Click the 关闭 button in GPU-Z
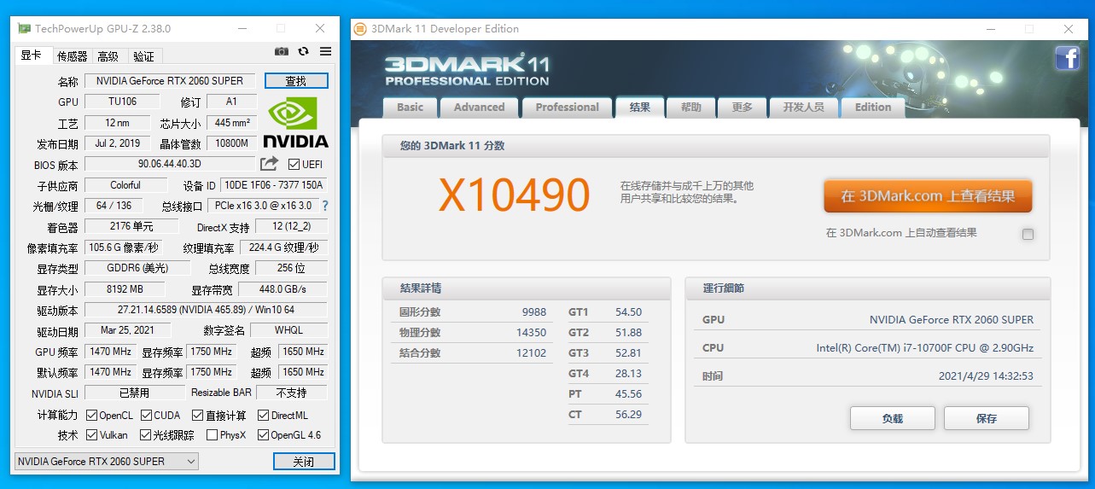This screenshot has height=489, width=1095. click(303, 462)
